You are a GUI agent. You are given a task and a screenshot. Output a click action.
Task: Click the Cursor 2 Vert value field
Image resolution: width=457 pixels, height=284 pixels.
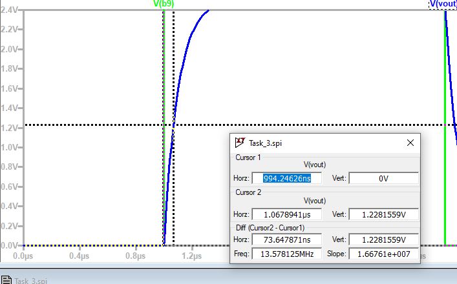click(383, 214)
